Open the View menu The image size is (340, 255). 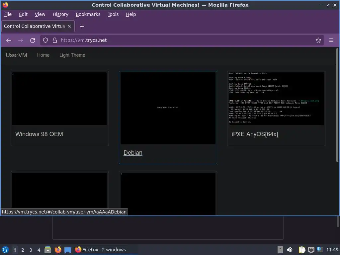point(40,14)
